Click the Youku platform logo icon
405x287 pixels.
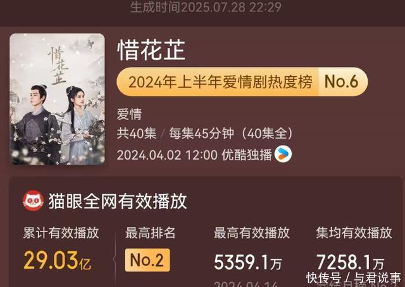[283, 154]
